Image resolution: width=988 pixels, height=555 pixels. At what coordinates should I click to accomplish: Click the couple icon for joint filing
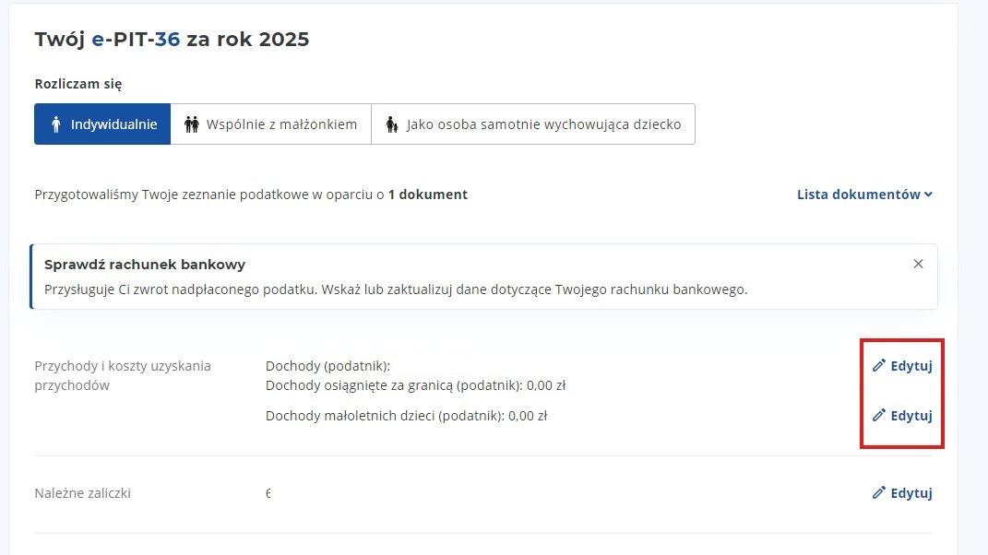coord(192,124)
